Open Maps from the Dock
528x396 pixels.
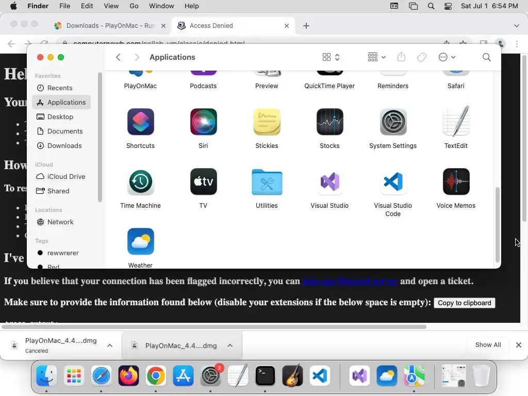coord(414,376)
